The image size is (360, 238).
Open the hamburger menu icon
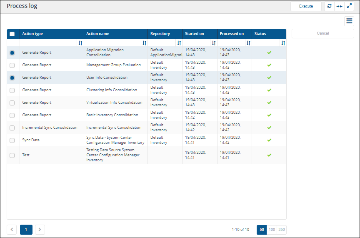(349, 21)
